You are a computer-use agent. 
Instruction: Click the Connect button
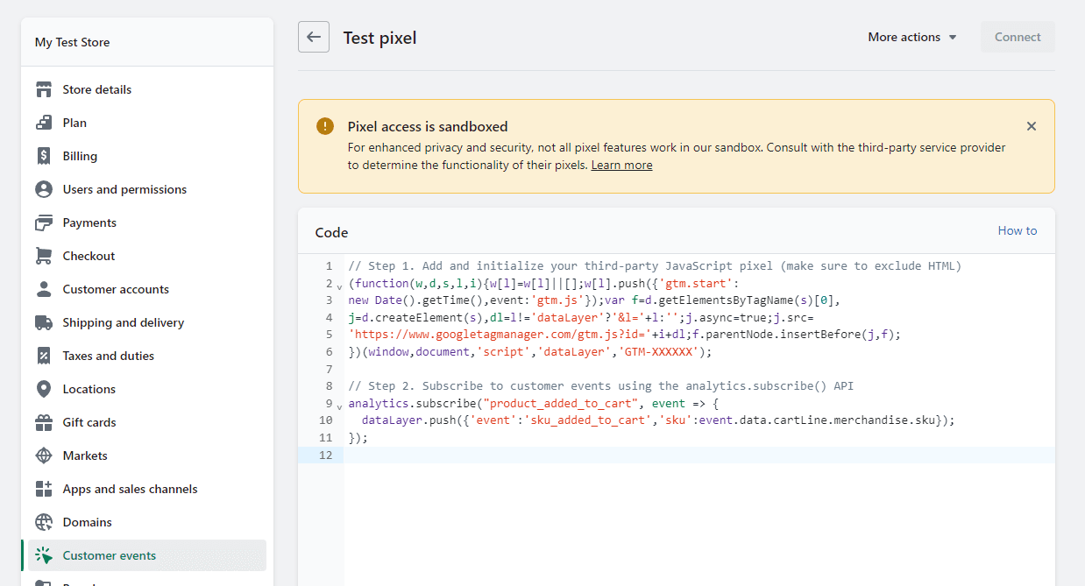pyautogui.click(x=1018, y=37)
